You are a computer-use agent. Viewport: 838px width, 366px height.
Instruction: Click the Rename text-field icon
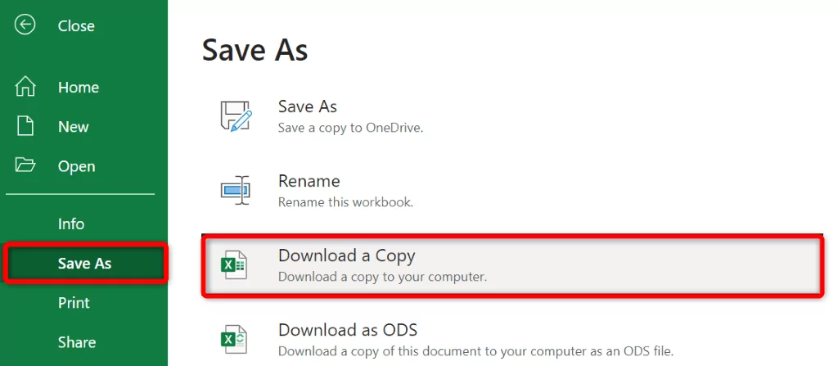[x=235, y=189]
